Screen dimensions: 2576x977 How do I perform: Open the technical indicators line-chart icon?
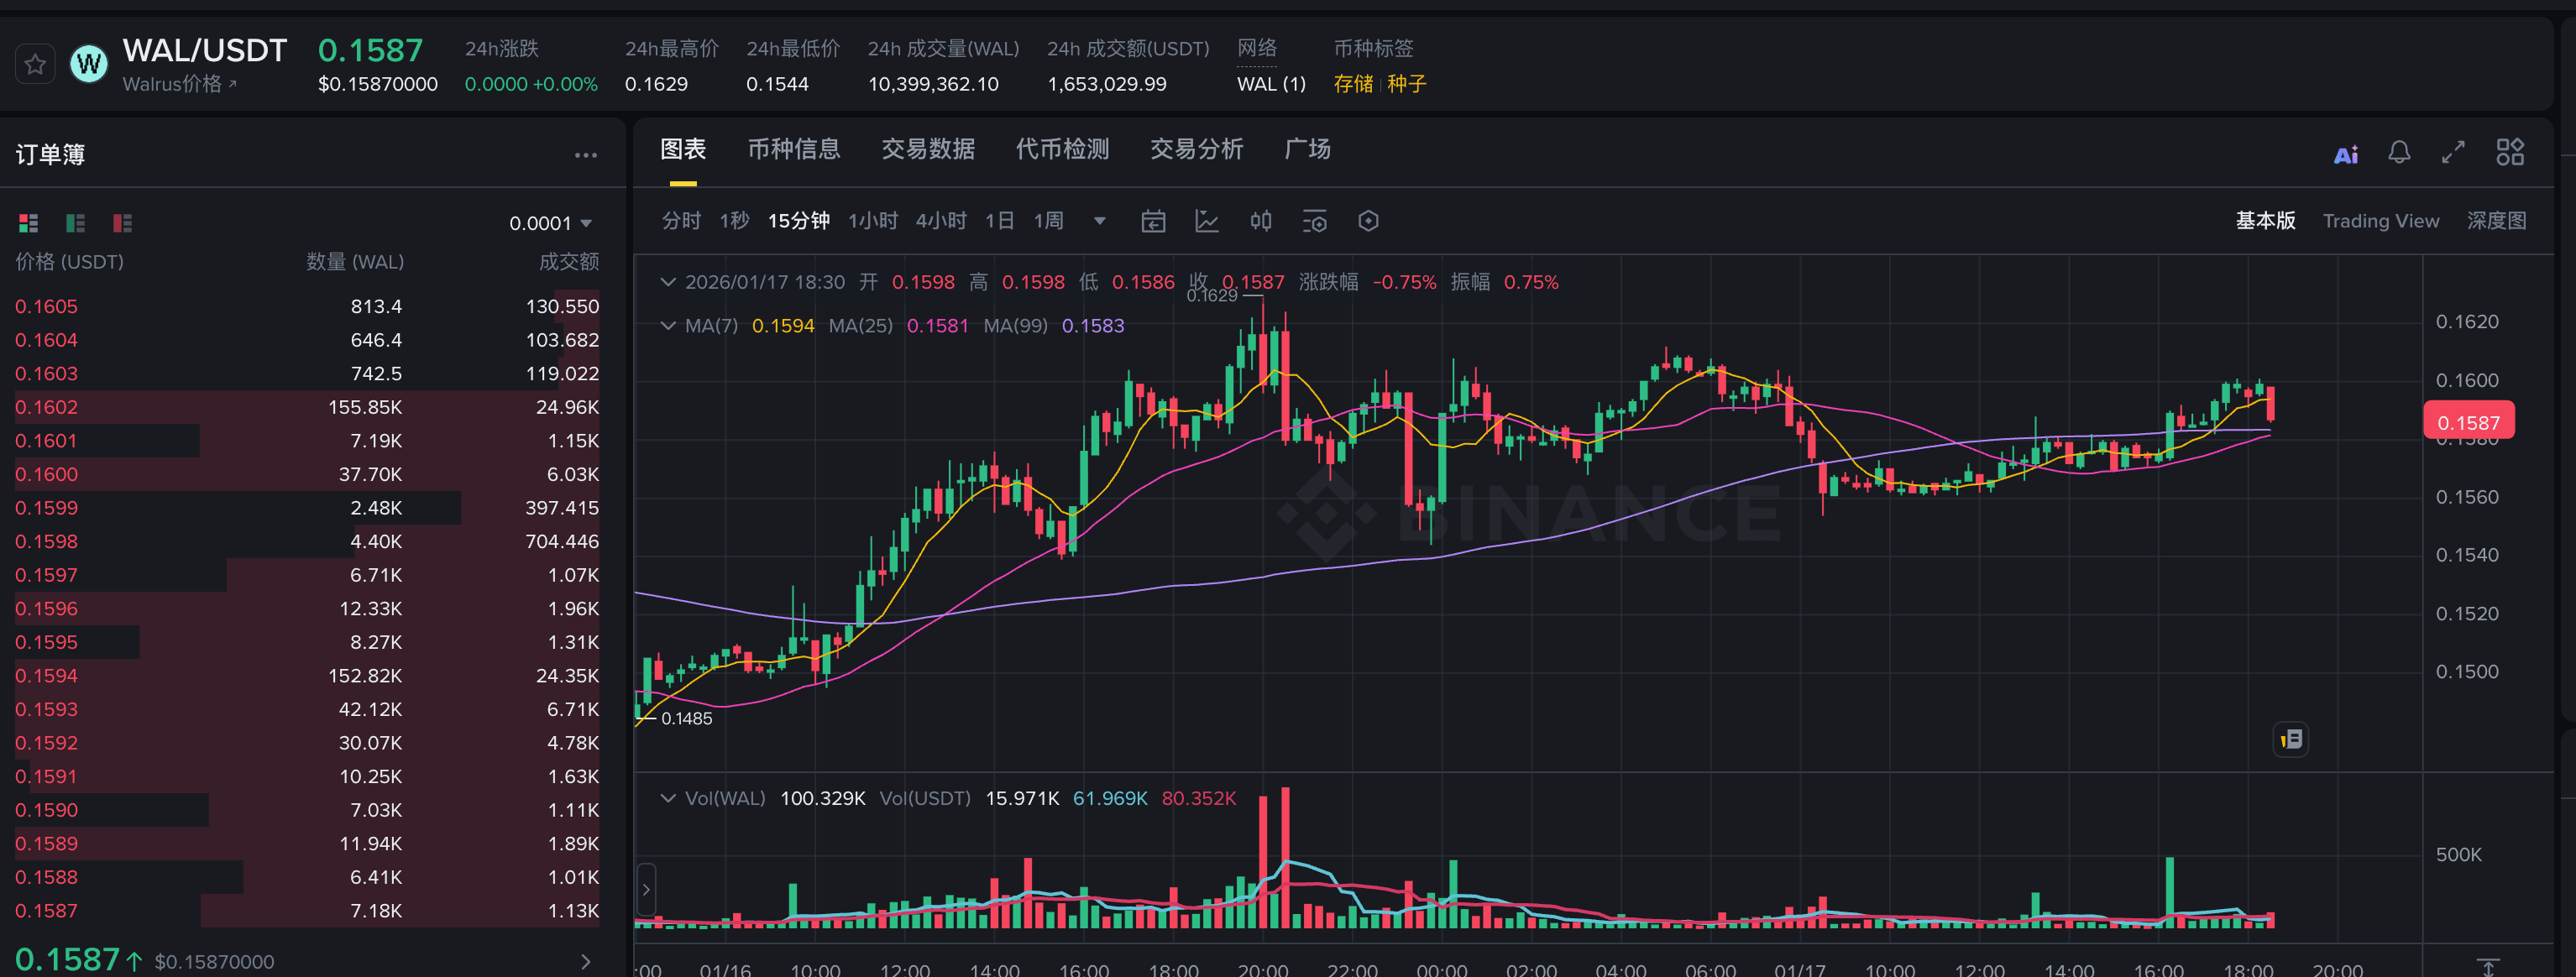(1207, 221)
